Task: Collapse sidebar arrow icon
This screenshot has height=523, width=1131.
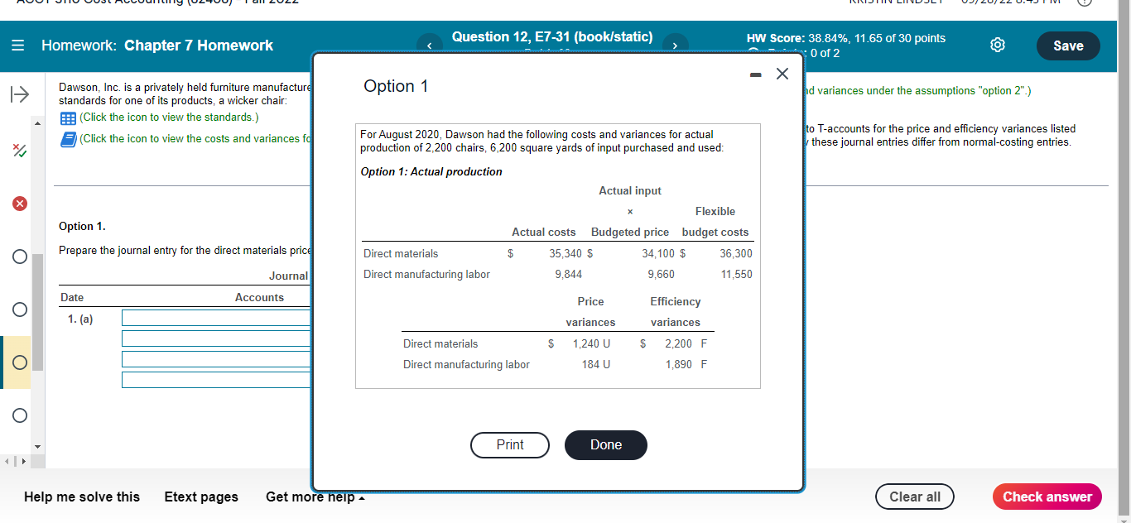Action: pyautogui.click(x=18, y=95)
